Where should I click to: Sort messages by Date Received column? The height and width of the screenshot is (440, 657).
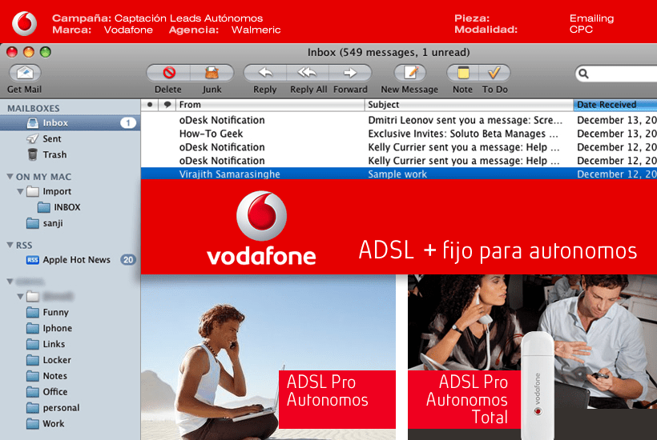(614, 105)
